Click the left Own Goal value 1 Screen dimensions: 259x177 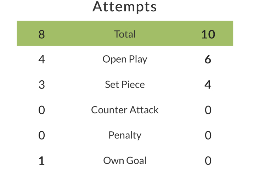coord(41,161)
